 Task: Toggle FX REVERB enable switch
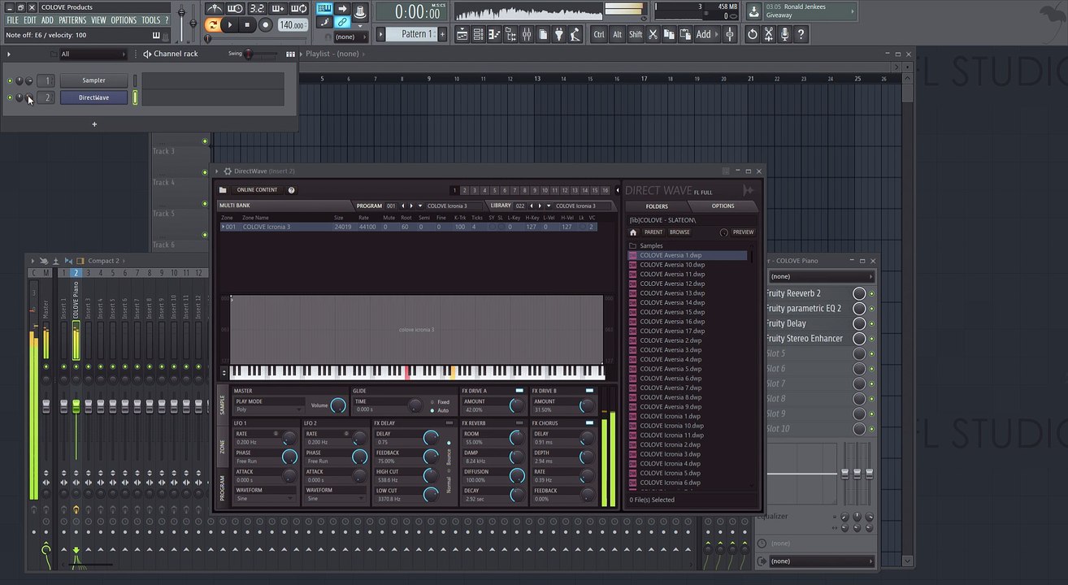(x=519, y=423)
